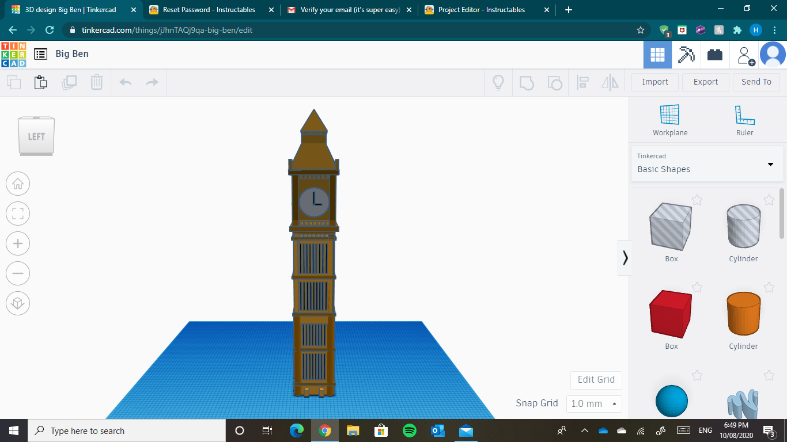Undo the last action
This screenshot has height=442, width=787.
125,82
